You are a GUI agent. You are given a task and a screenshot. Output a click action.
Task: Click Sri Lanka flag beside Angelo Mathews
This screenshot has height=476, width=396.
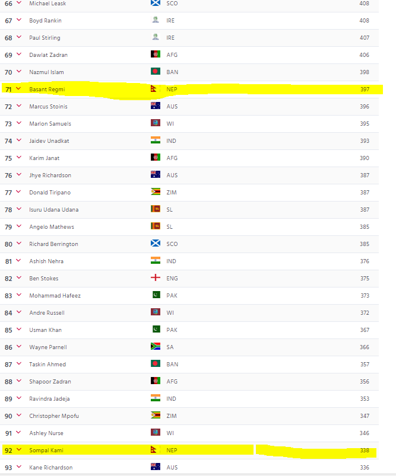(156, 227)
